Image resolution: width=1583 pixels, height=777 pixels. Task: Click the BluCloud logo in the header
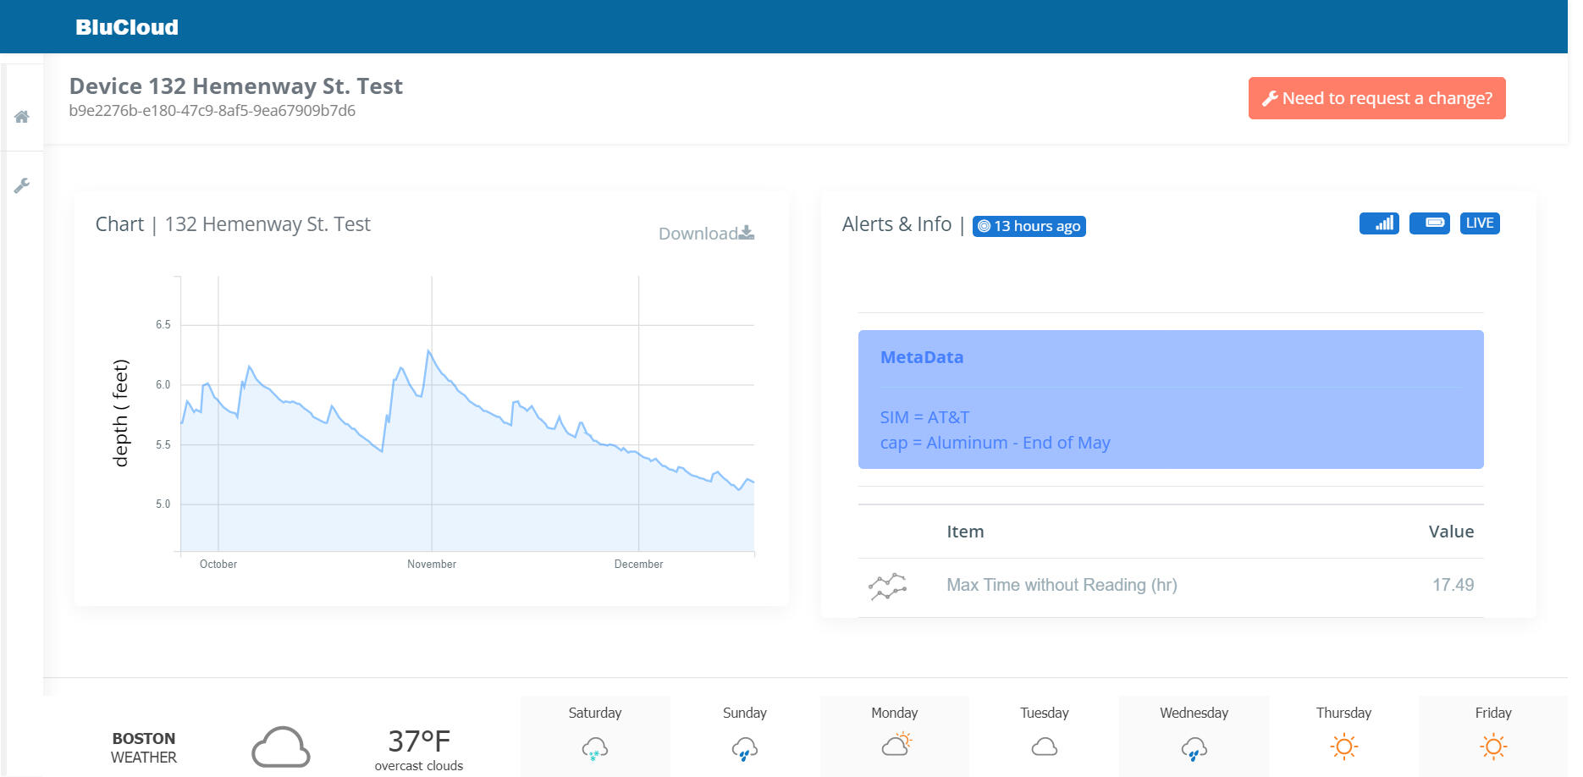pyautogui.click(x=127, y=26)
